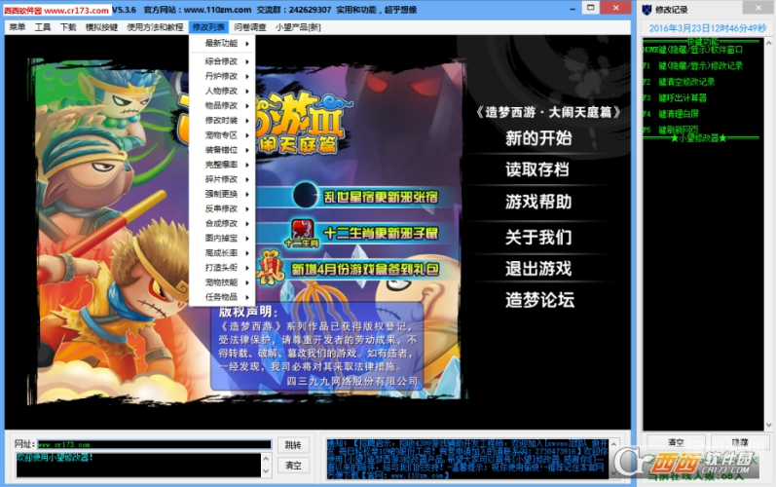Image resolution: width=776 pixels, height=487 pixels.
Task: Click the 网址 URL input field
Action: [x=154, y=444]
